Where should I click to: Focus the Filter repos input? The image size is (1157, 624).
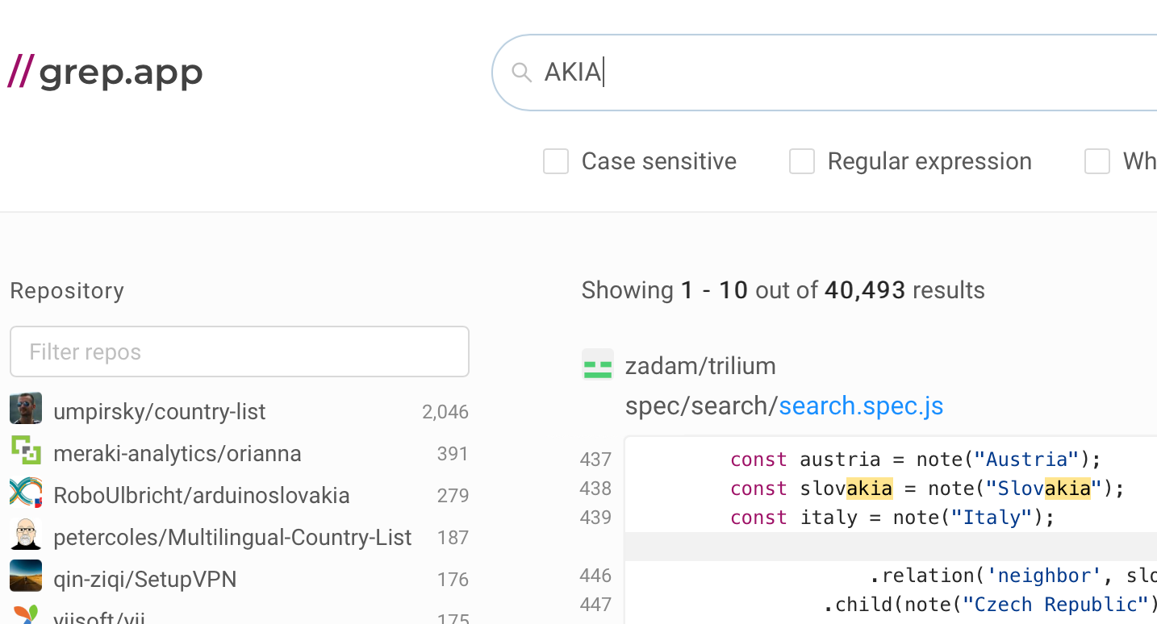pyautogui.click(x=240, y=352)
